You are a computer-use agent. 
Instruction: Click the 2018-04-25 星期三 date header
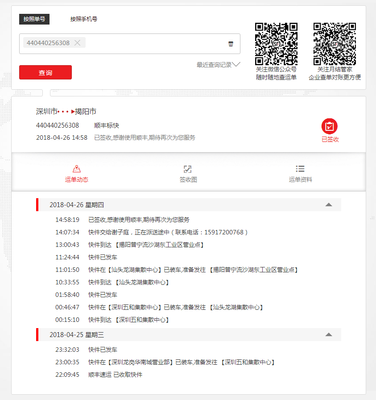[189, 335]
